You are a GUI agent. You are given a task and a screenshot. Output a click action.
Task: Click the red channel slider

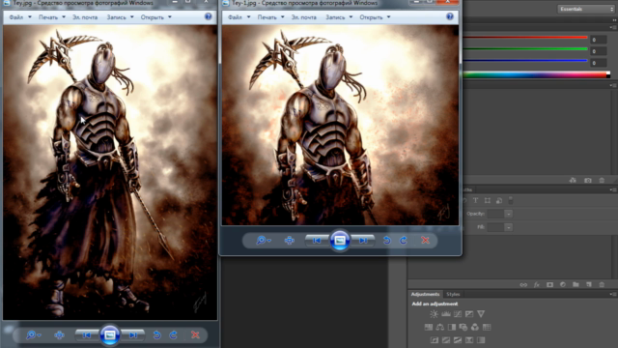pyautogui.click(x=525, y=38)
